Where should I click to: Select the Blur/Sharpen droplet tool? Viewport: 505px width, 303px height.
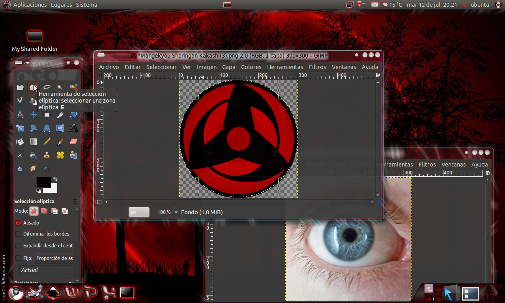(x=20, y=168)
